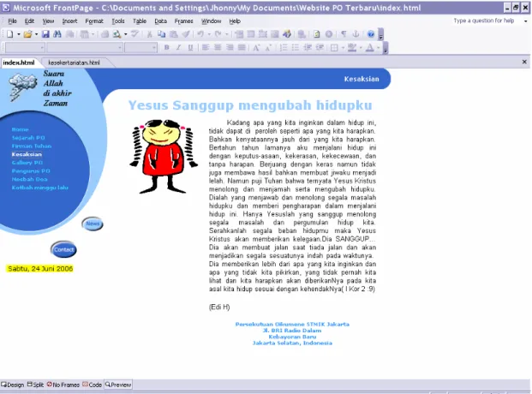Switch to kesekertariatan.html tab

pos(74,63)
